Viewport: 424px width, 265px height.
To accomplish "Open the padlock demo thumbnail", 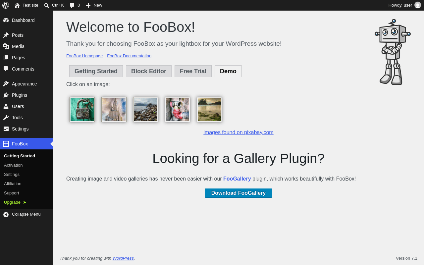I will pyautogui.click(x=82, y=110).
